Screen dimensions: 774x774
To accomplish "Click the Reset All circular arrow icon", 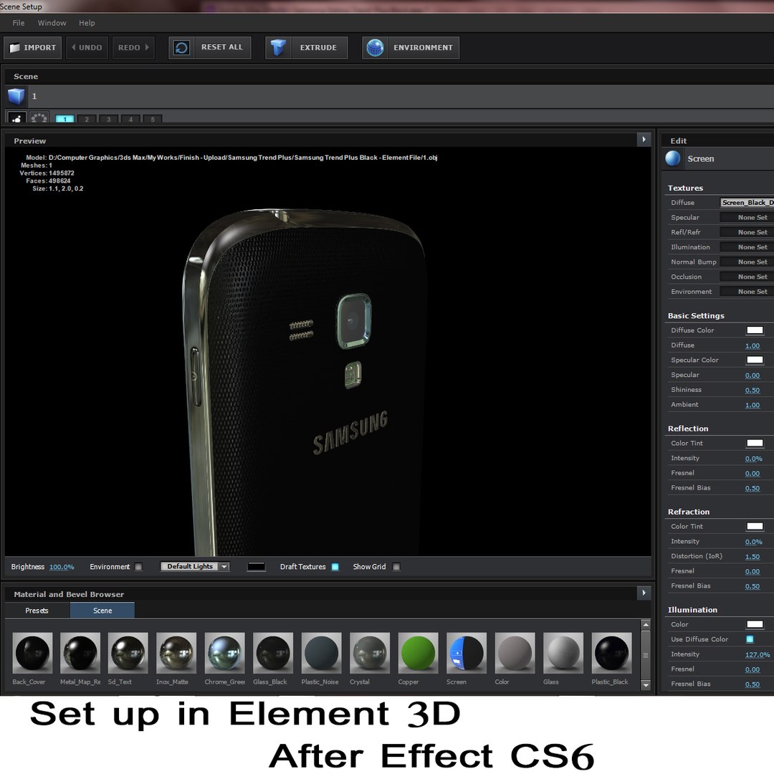I will (181, 47).
